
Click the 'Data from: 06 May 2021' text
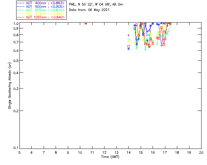(x=89, y=10)
